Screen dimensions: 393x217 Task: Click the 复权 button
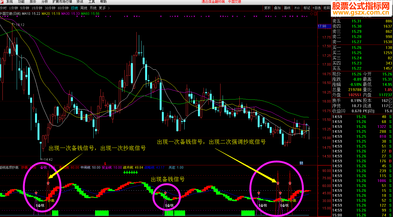pos(267,8)
